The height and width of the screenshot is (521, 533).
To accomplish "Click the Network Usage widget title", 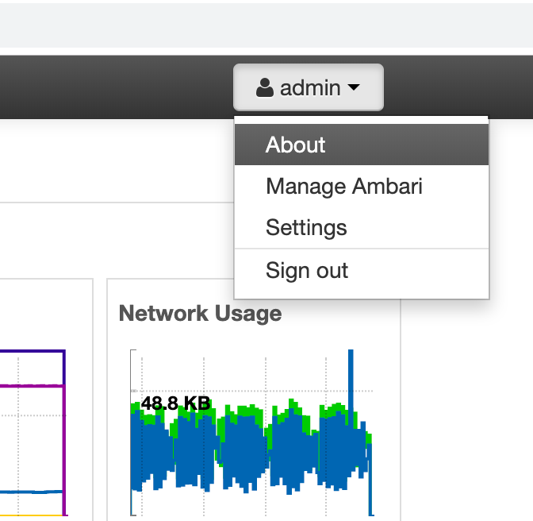I will [200, 314].
